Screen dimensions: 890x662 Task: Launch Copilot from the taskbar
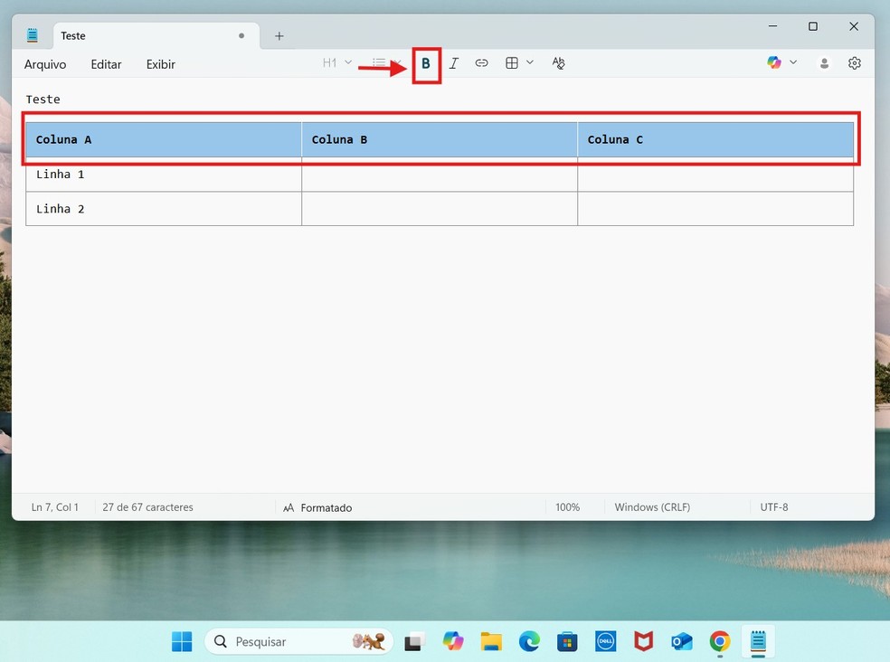pos(453,641)
